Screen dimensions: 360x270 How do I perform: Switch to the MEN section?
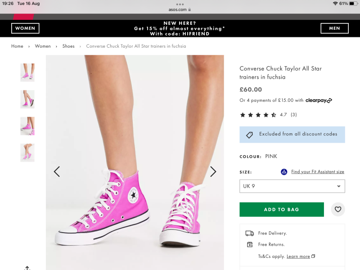coord(334,28)
